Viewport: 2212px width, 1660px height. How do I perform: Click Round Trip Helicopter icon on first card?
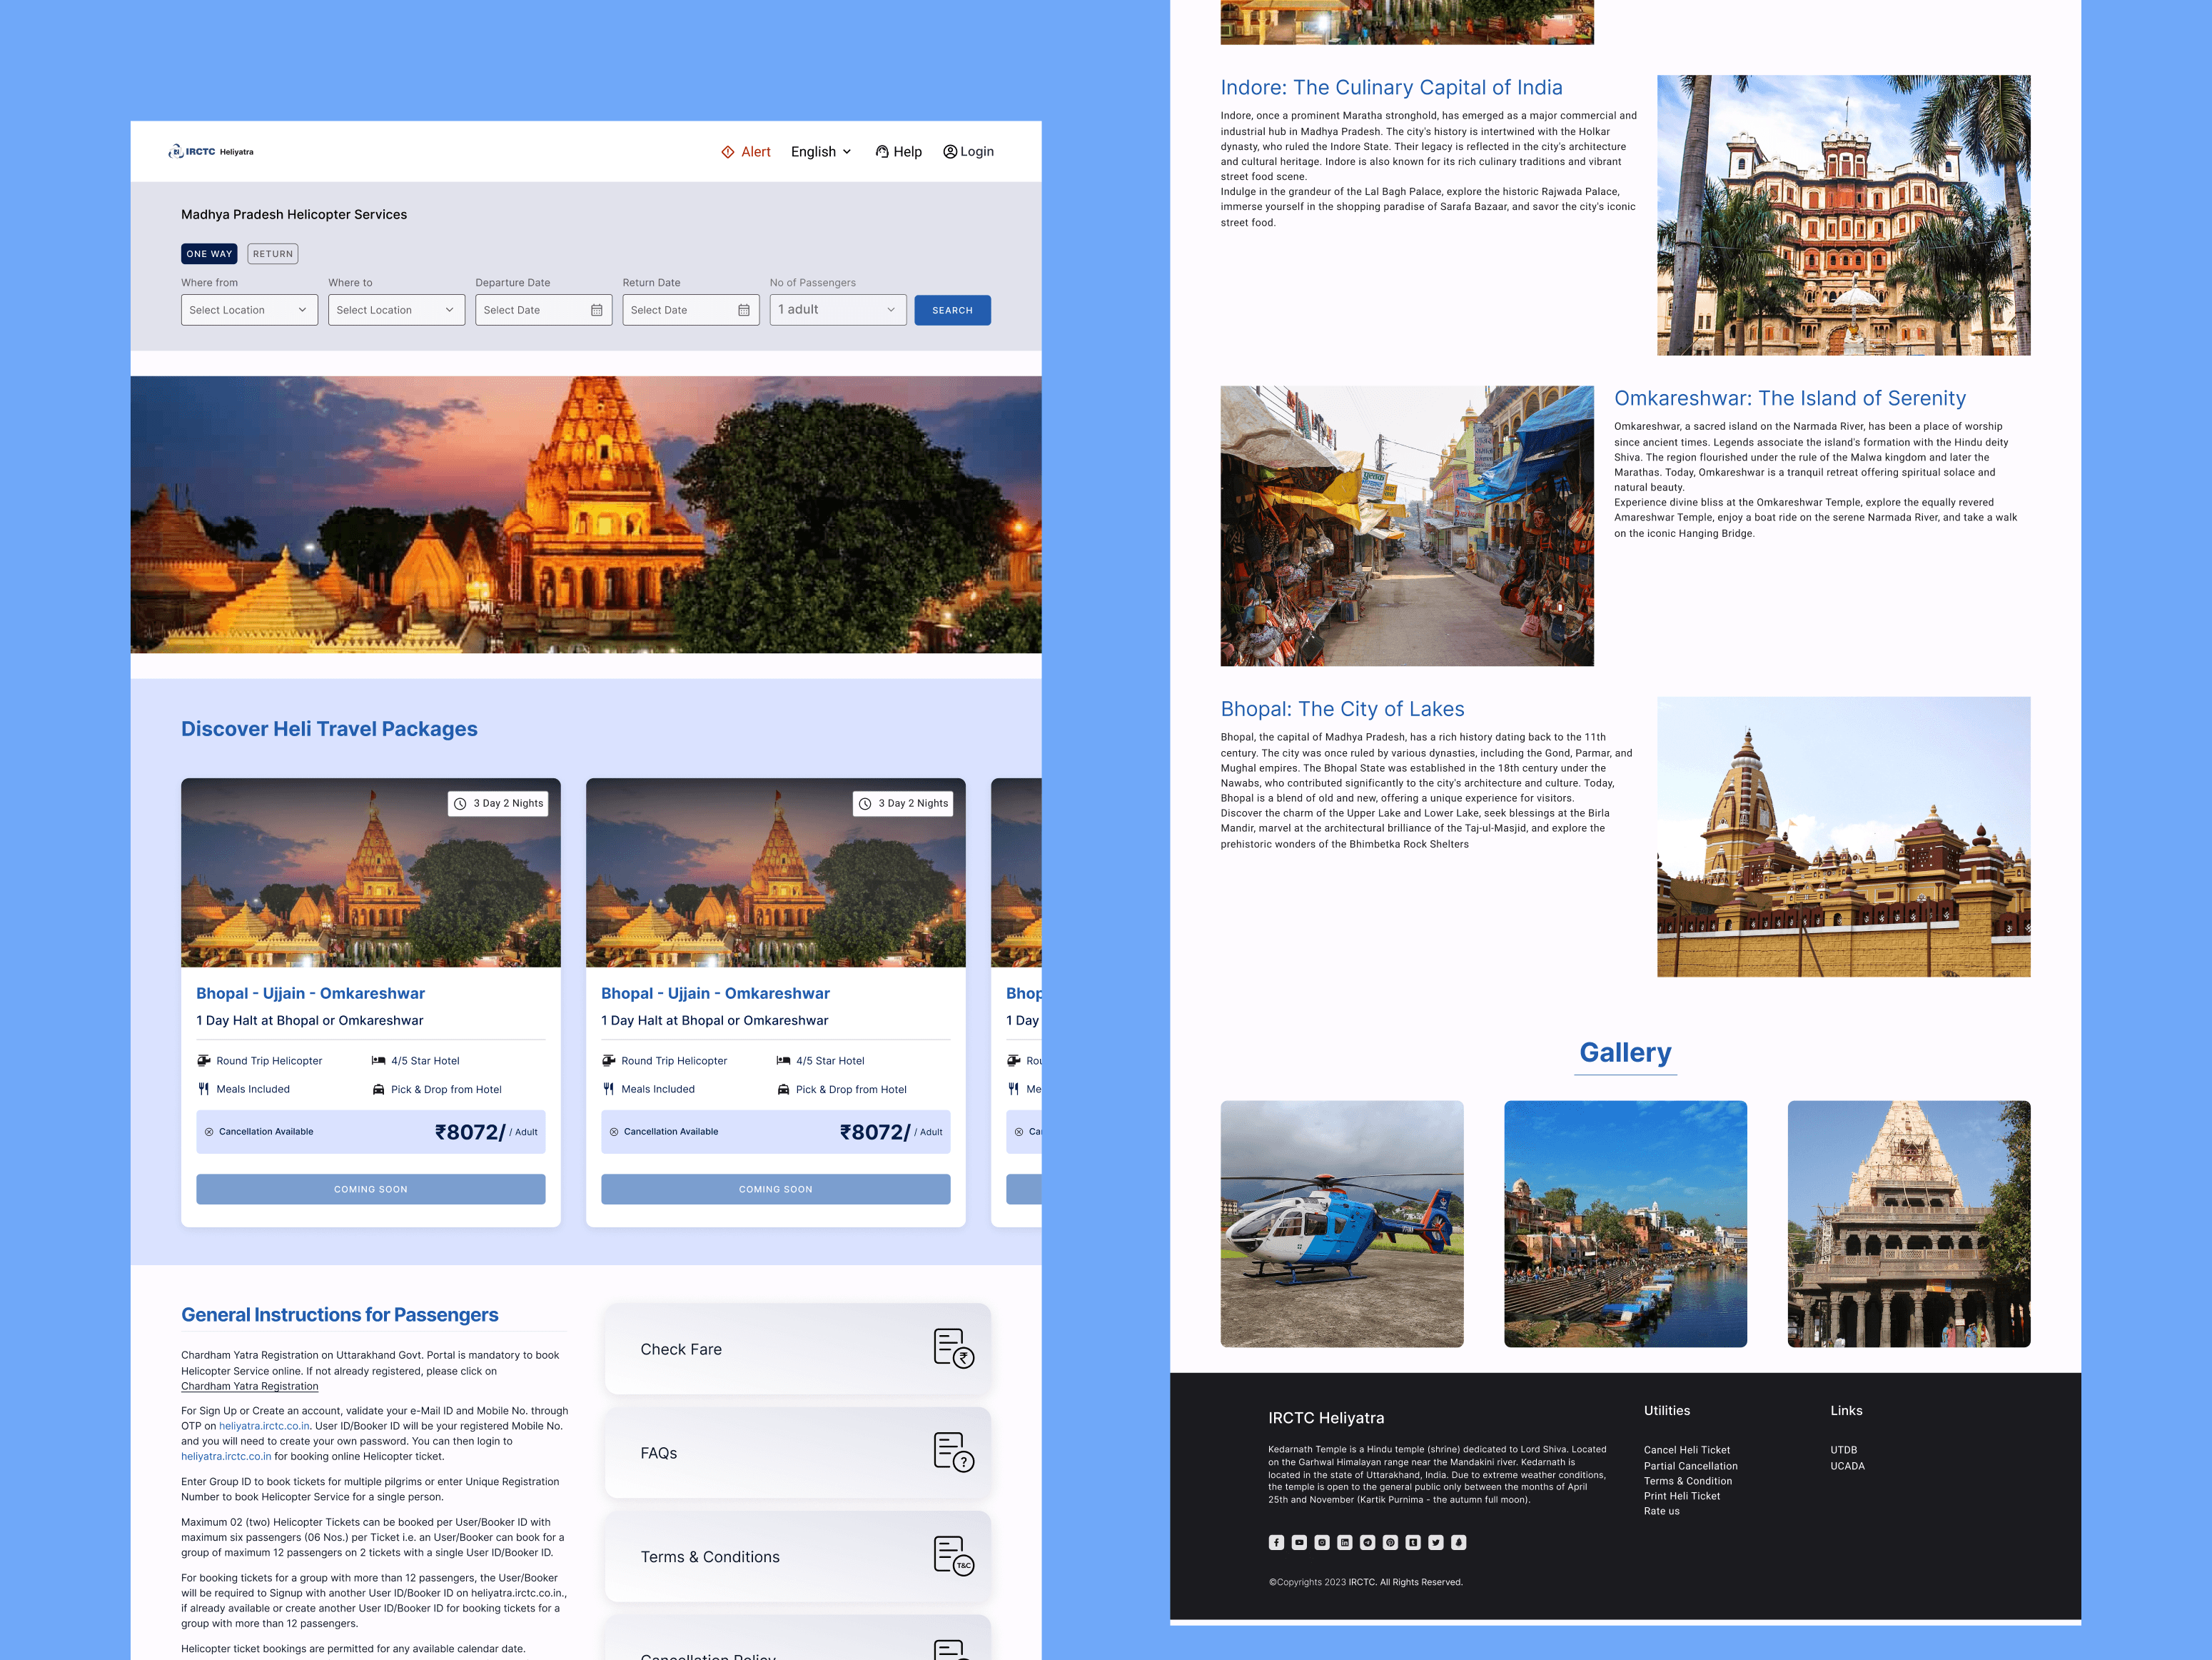[204, 1061]
